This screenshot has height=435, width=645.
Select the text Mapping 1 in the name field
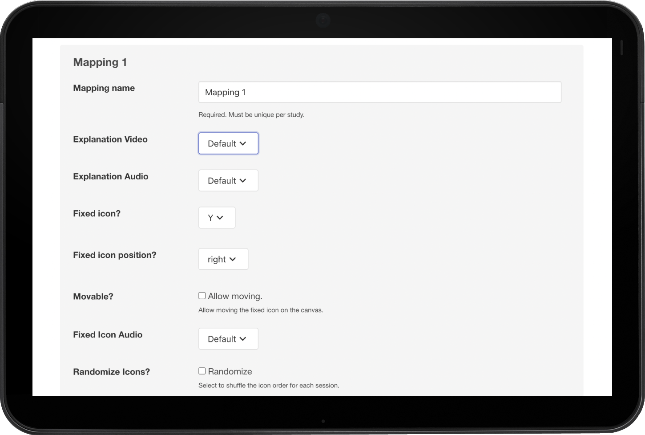coord(225,92)
